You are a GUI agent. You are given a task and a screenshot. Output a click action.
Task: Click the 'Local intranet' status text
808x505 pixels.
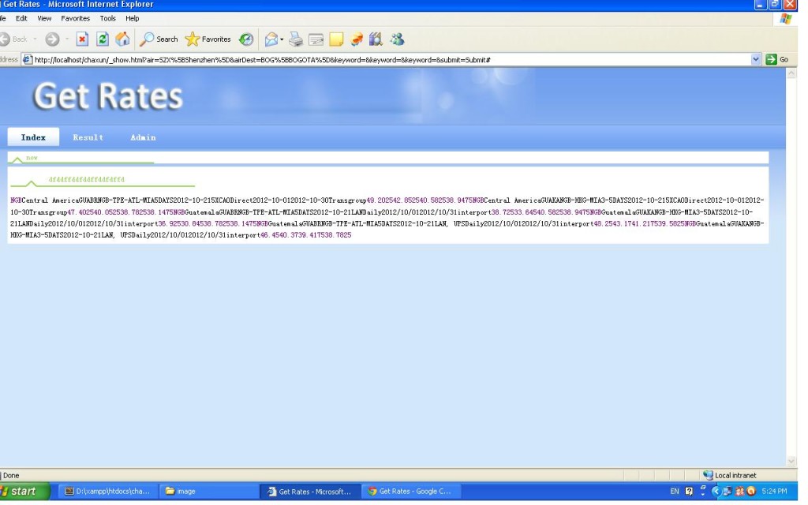point(735,475)
